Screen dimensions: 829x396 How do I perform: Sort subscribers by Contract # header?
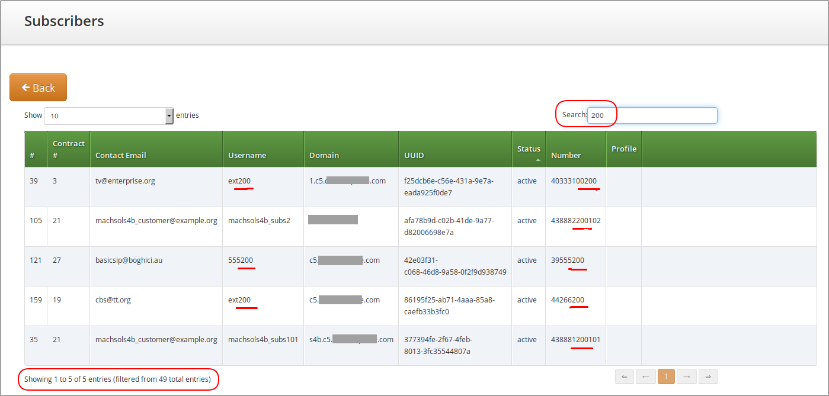68,149
